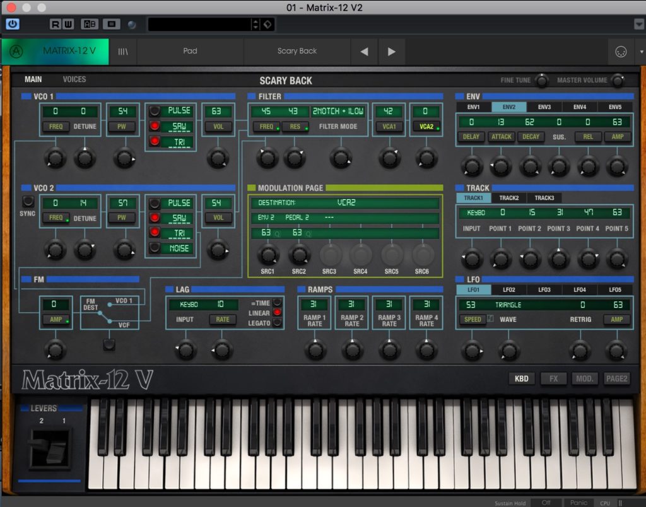Click the MASTER VOLUME knob
646x507 pixels.
[618, 81]
